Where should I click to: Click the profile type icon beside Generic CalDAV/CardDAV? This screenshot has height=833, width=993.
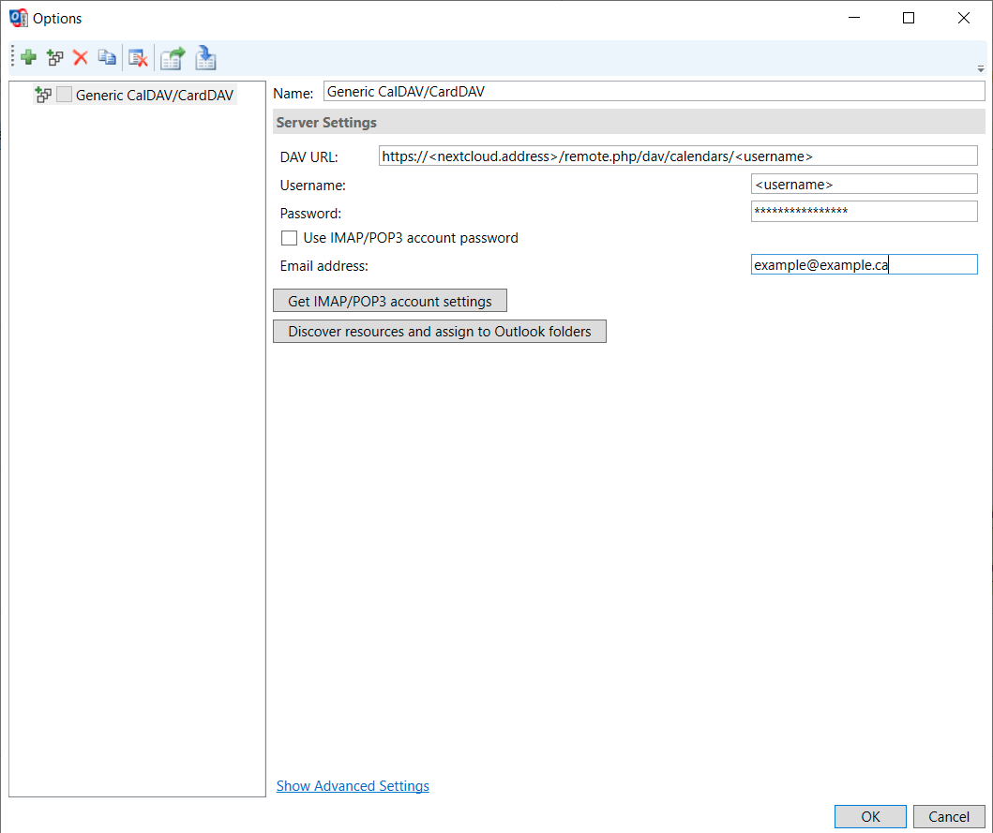43,95
